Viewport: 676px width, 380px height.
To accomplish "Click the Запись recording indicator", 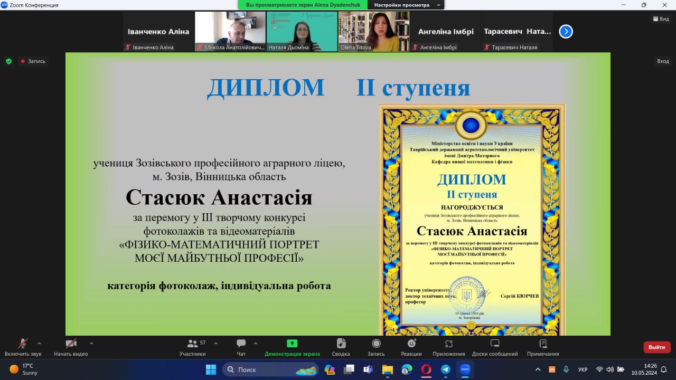I will tap(33, 61).
